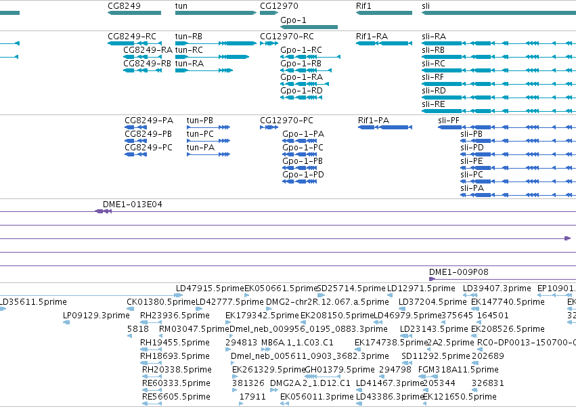Click EST EK056011.3prime
This screenshot has height=407, width=576.
[x=284, y=404]
